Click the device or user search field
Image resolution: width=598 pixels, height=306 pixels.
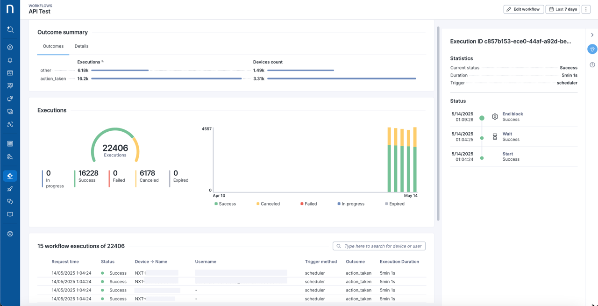[x=379, y=246]
